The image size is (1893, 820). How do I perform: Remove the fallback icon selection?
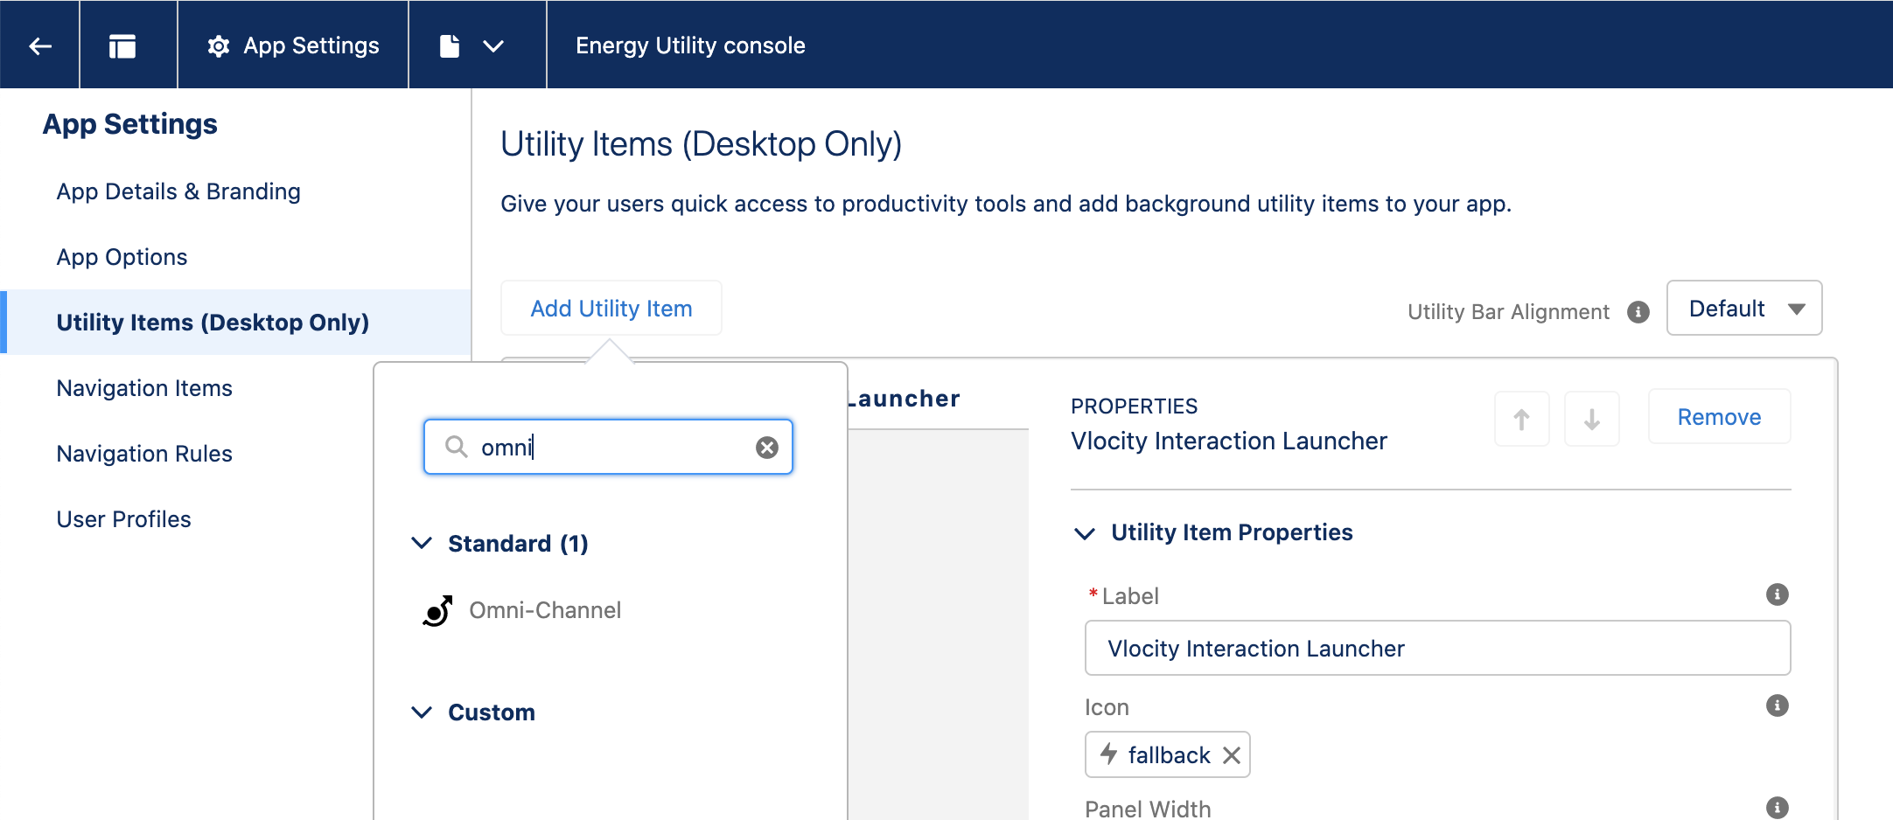coord(1232,755)
